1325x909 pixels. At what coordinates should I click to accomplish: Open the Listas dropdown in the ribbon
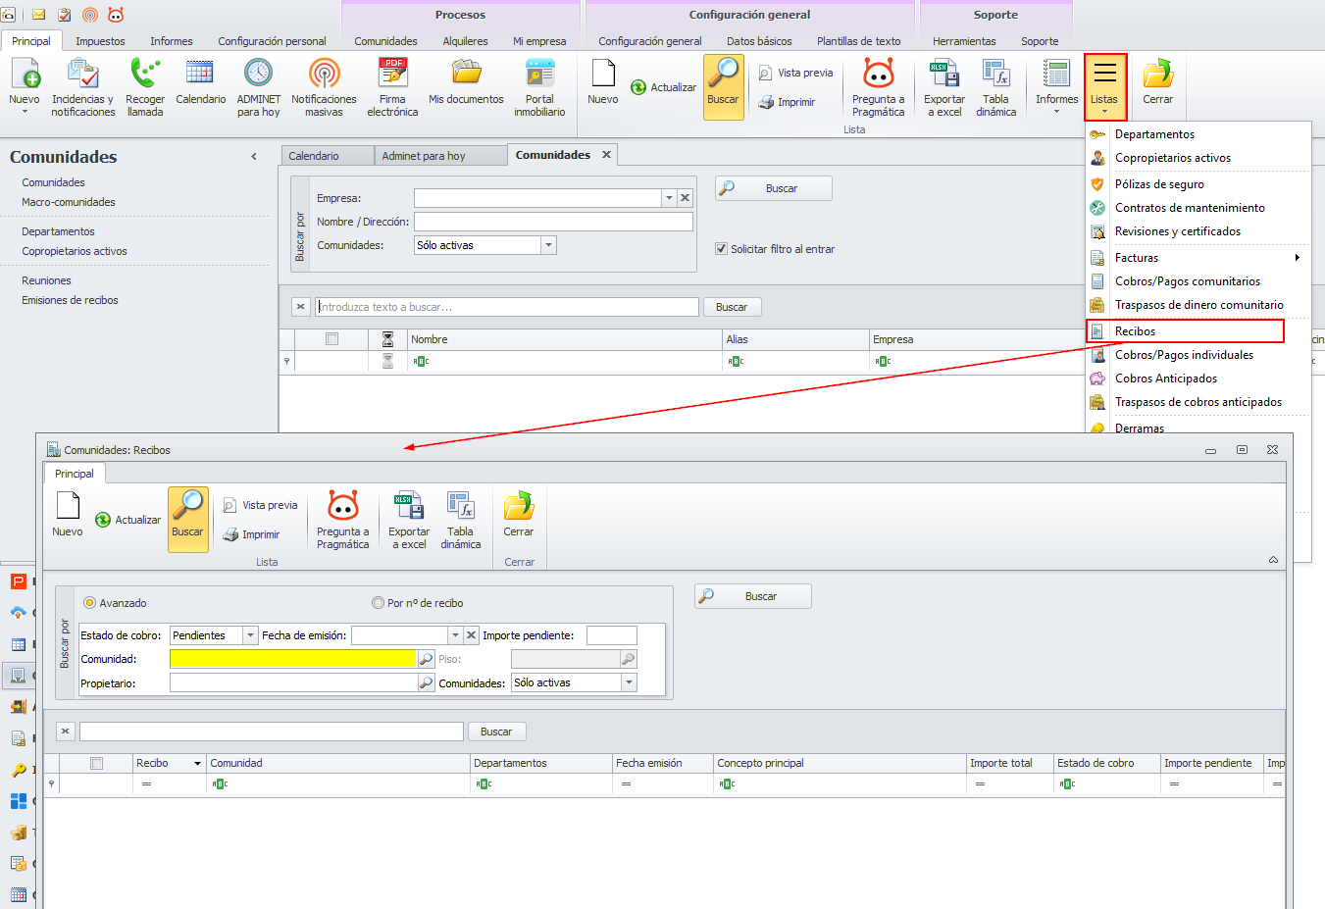1104,87
